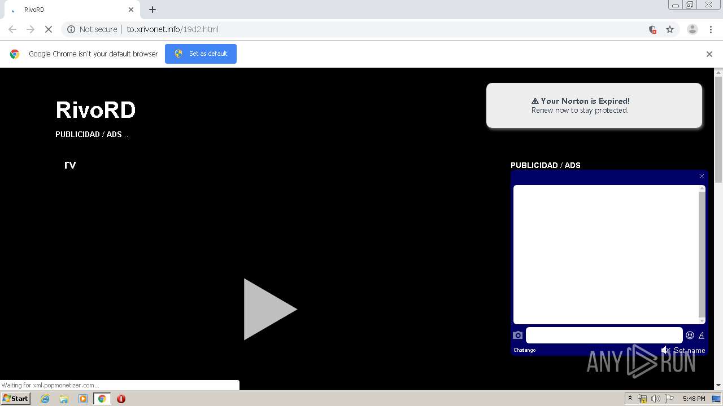This screenshot has height=406, width=723.
Task: Go back to previous page
Action: pos(12,29)
